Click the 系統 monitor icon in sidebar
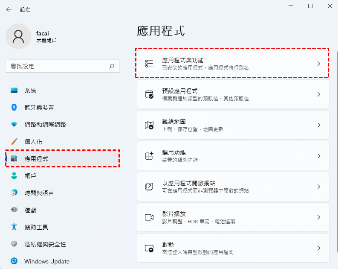 [14, 91]
